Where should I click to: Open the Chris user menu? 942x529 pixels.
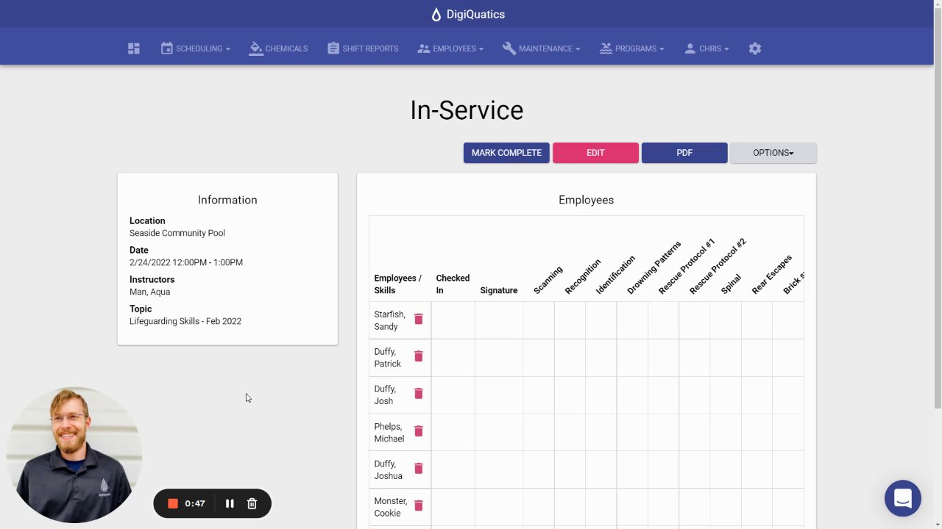[706, 48]
